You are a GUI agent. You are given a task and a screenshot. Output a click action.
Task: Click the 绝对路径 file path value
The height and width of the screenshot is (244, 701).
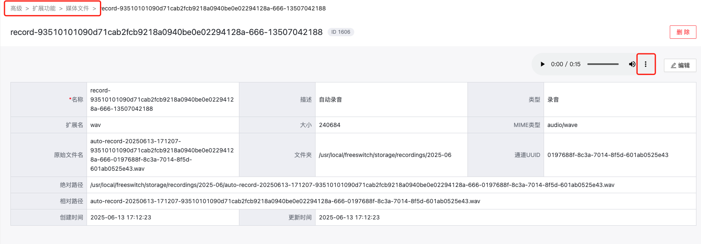[352, 185]
